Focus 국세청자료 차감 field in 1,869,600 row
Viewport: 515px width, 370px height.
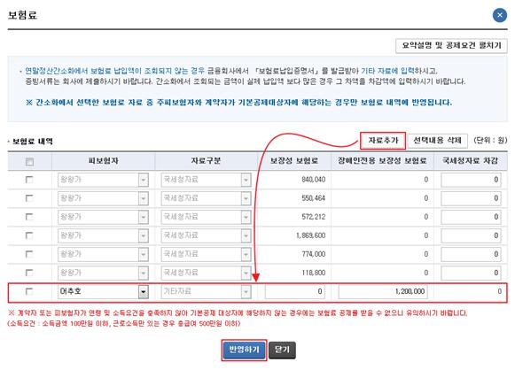[471, 235]
